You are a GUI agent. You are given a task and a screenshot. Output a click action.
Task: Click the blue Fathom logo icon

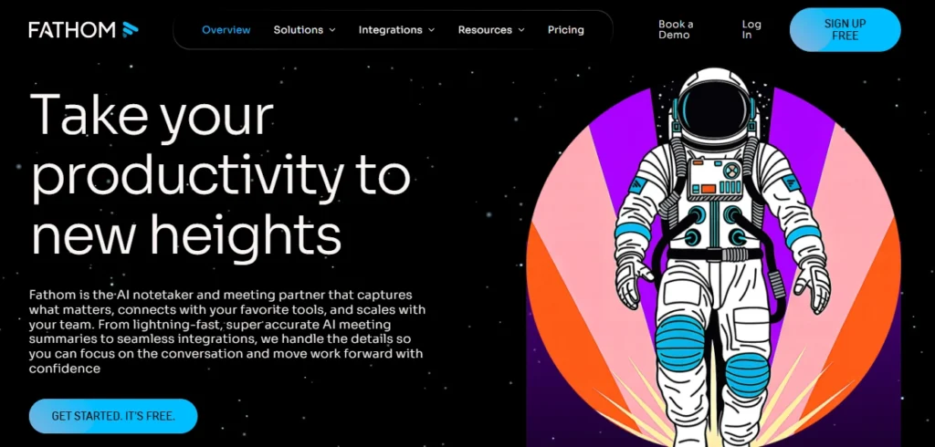131,30
